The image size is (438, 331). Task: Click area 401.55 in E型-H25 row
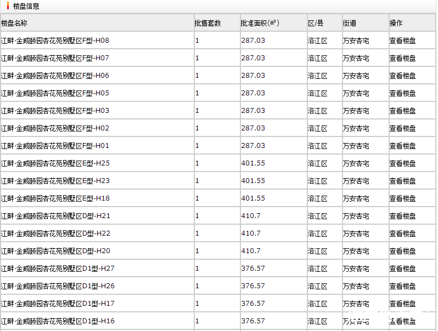(253, 163)
